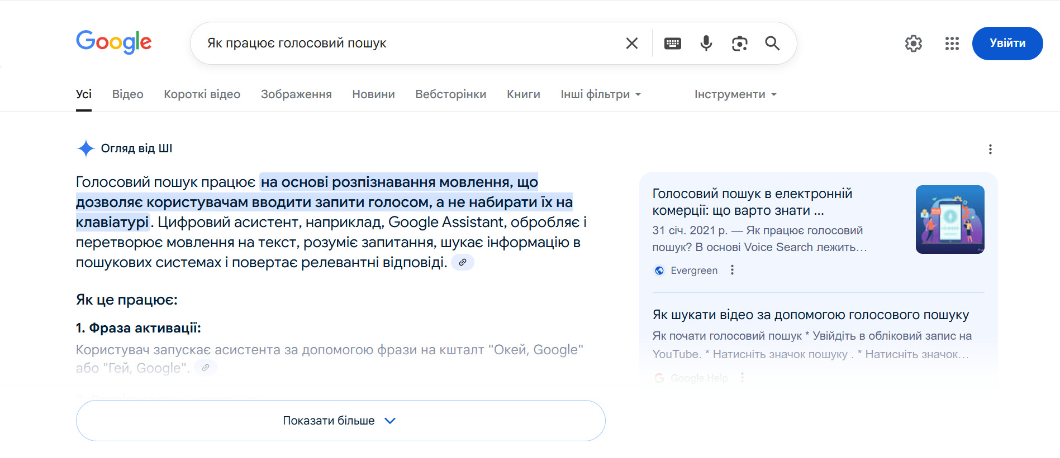This screenshot has width=1060, height=458.
Task: Start voice search with the microphone icon
Action: pyautogui.click(x=706, y=43)
